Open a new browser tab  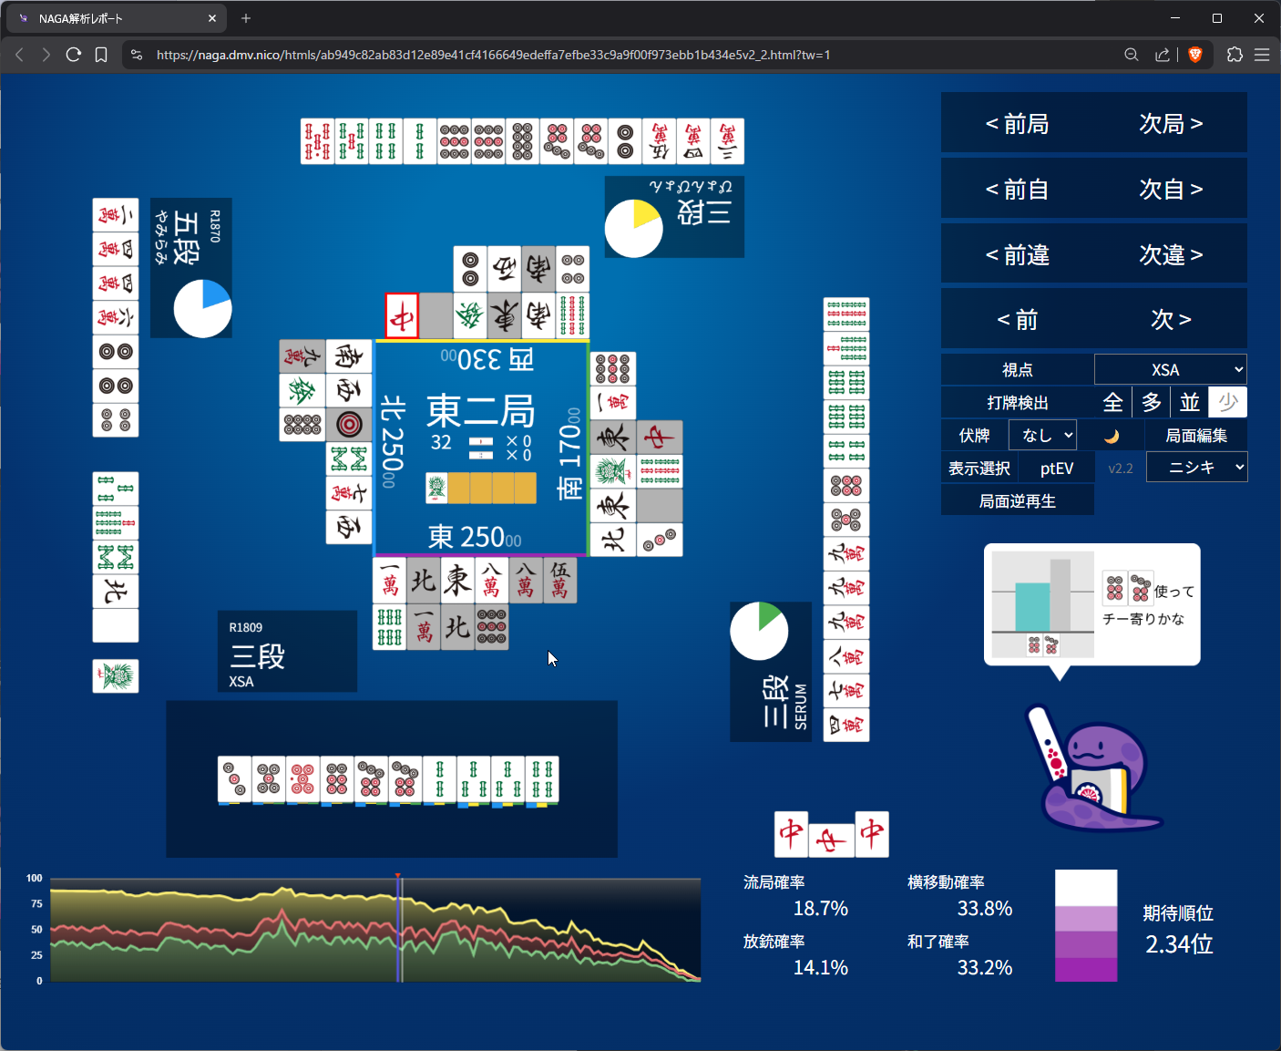[x=246, y=17]
